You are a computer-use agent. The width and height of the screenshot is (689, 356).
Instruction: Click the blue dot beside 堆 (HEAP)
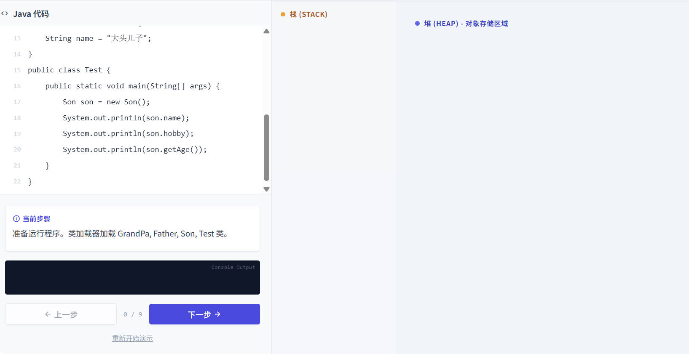click(417, 24)
